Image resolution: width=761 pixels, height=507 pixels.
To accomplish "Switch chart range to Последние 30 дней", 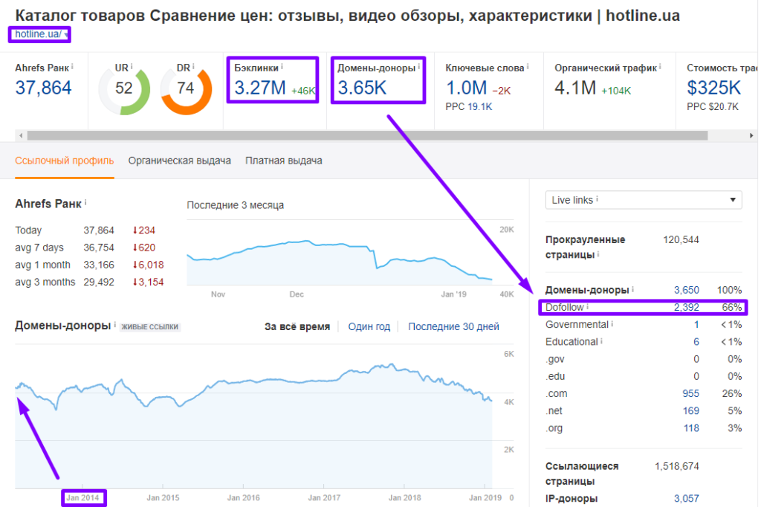I will (453, 326).
